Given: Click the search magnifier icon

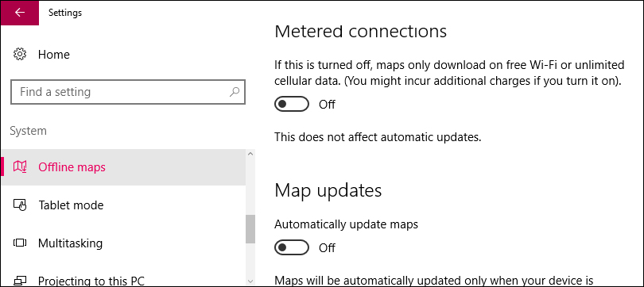Looking at the screenshot, I should 235,92.
